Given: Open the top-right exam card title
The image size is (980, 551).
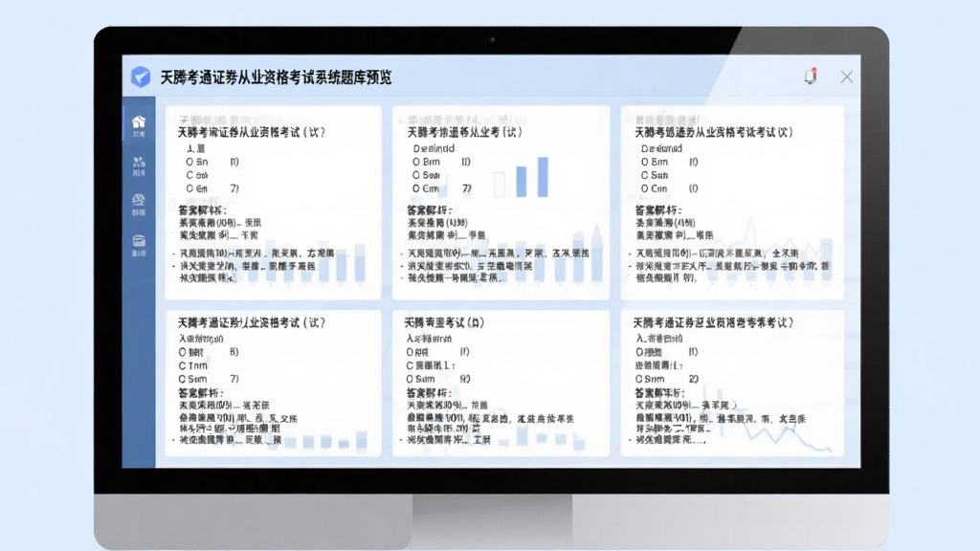Looking at the screenshot, I should click(714, 132).
